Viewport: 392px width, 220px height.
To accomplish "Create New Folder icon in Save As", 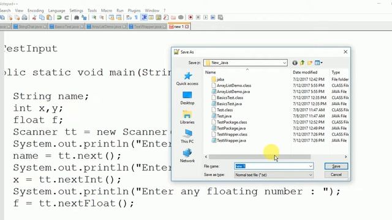I will tap(310, 63).
